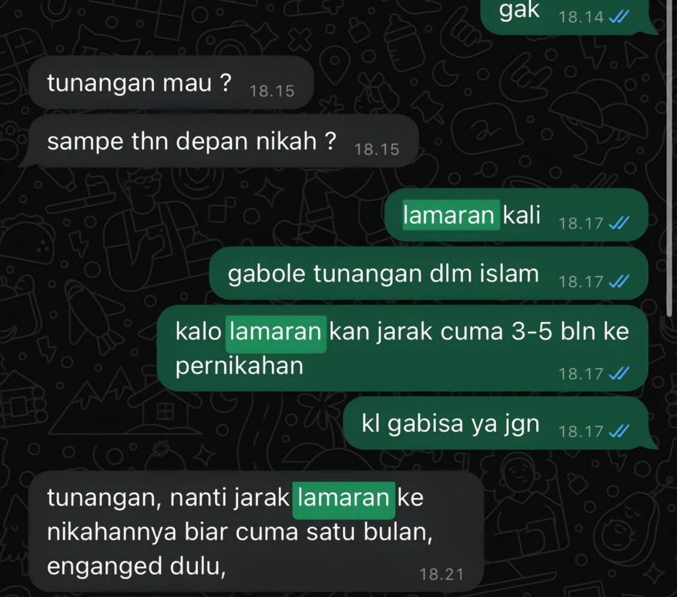Click the 18.21 timestamp on last message
677x597 pixels.
coord(441,574)
